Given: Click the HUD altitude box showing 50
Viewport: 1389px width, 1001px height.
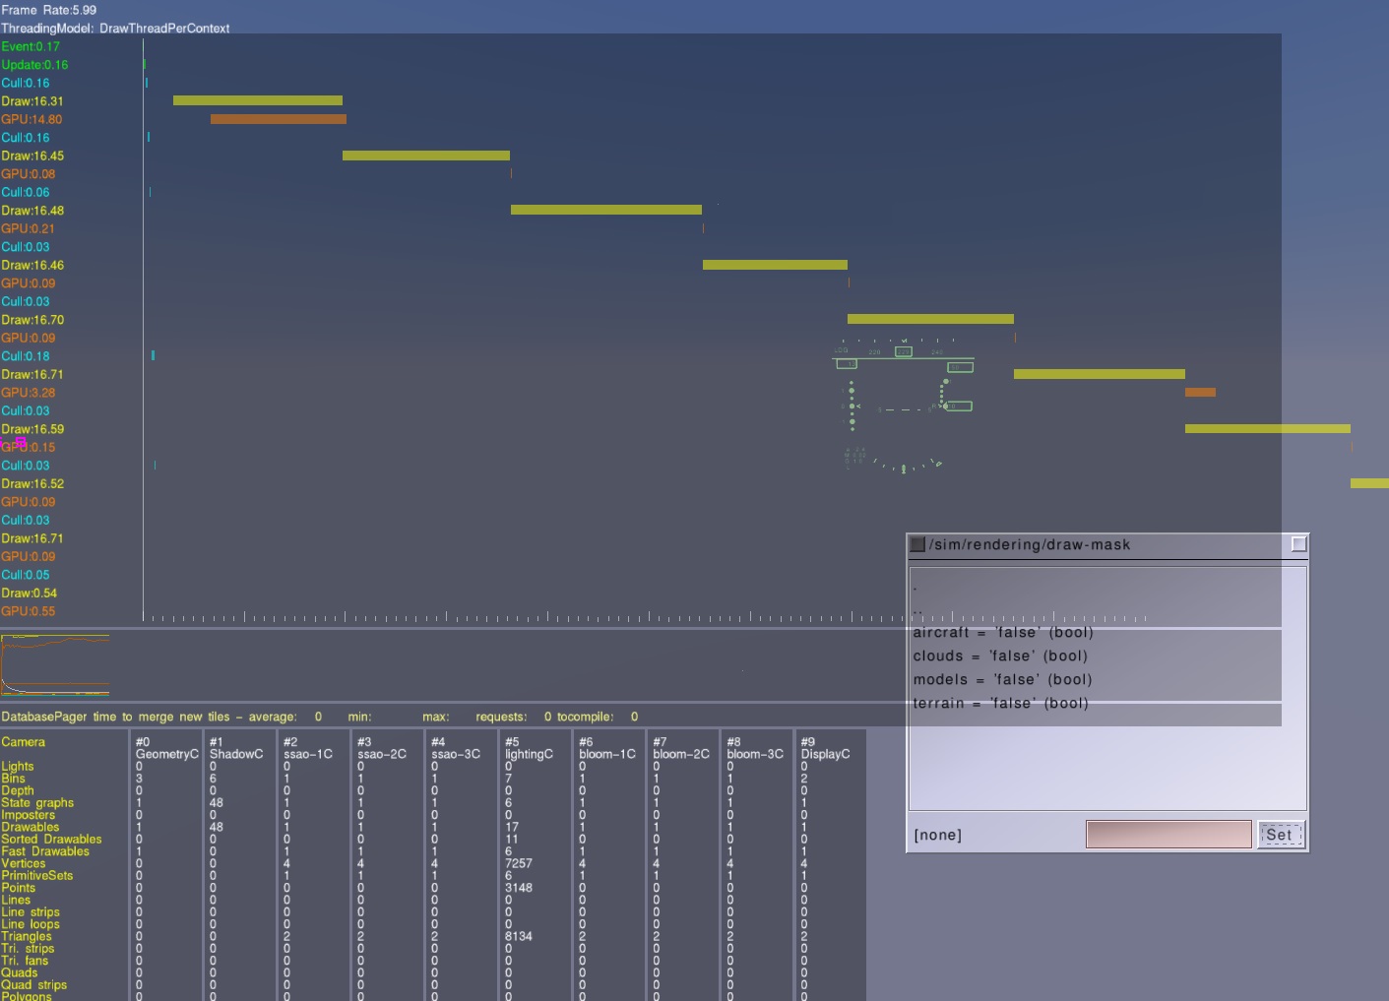Looking at the screenshot, I should pos(960,367).
